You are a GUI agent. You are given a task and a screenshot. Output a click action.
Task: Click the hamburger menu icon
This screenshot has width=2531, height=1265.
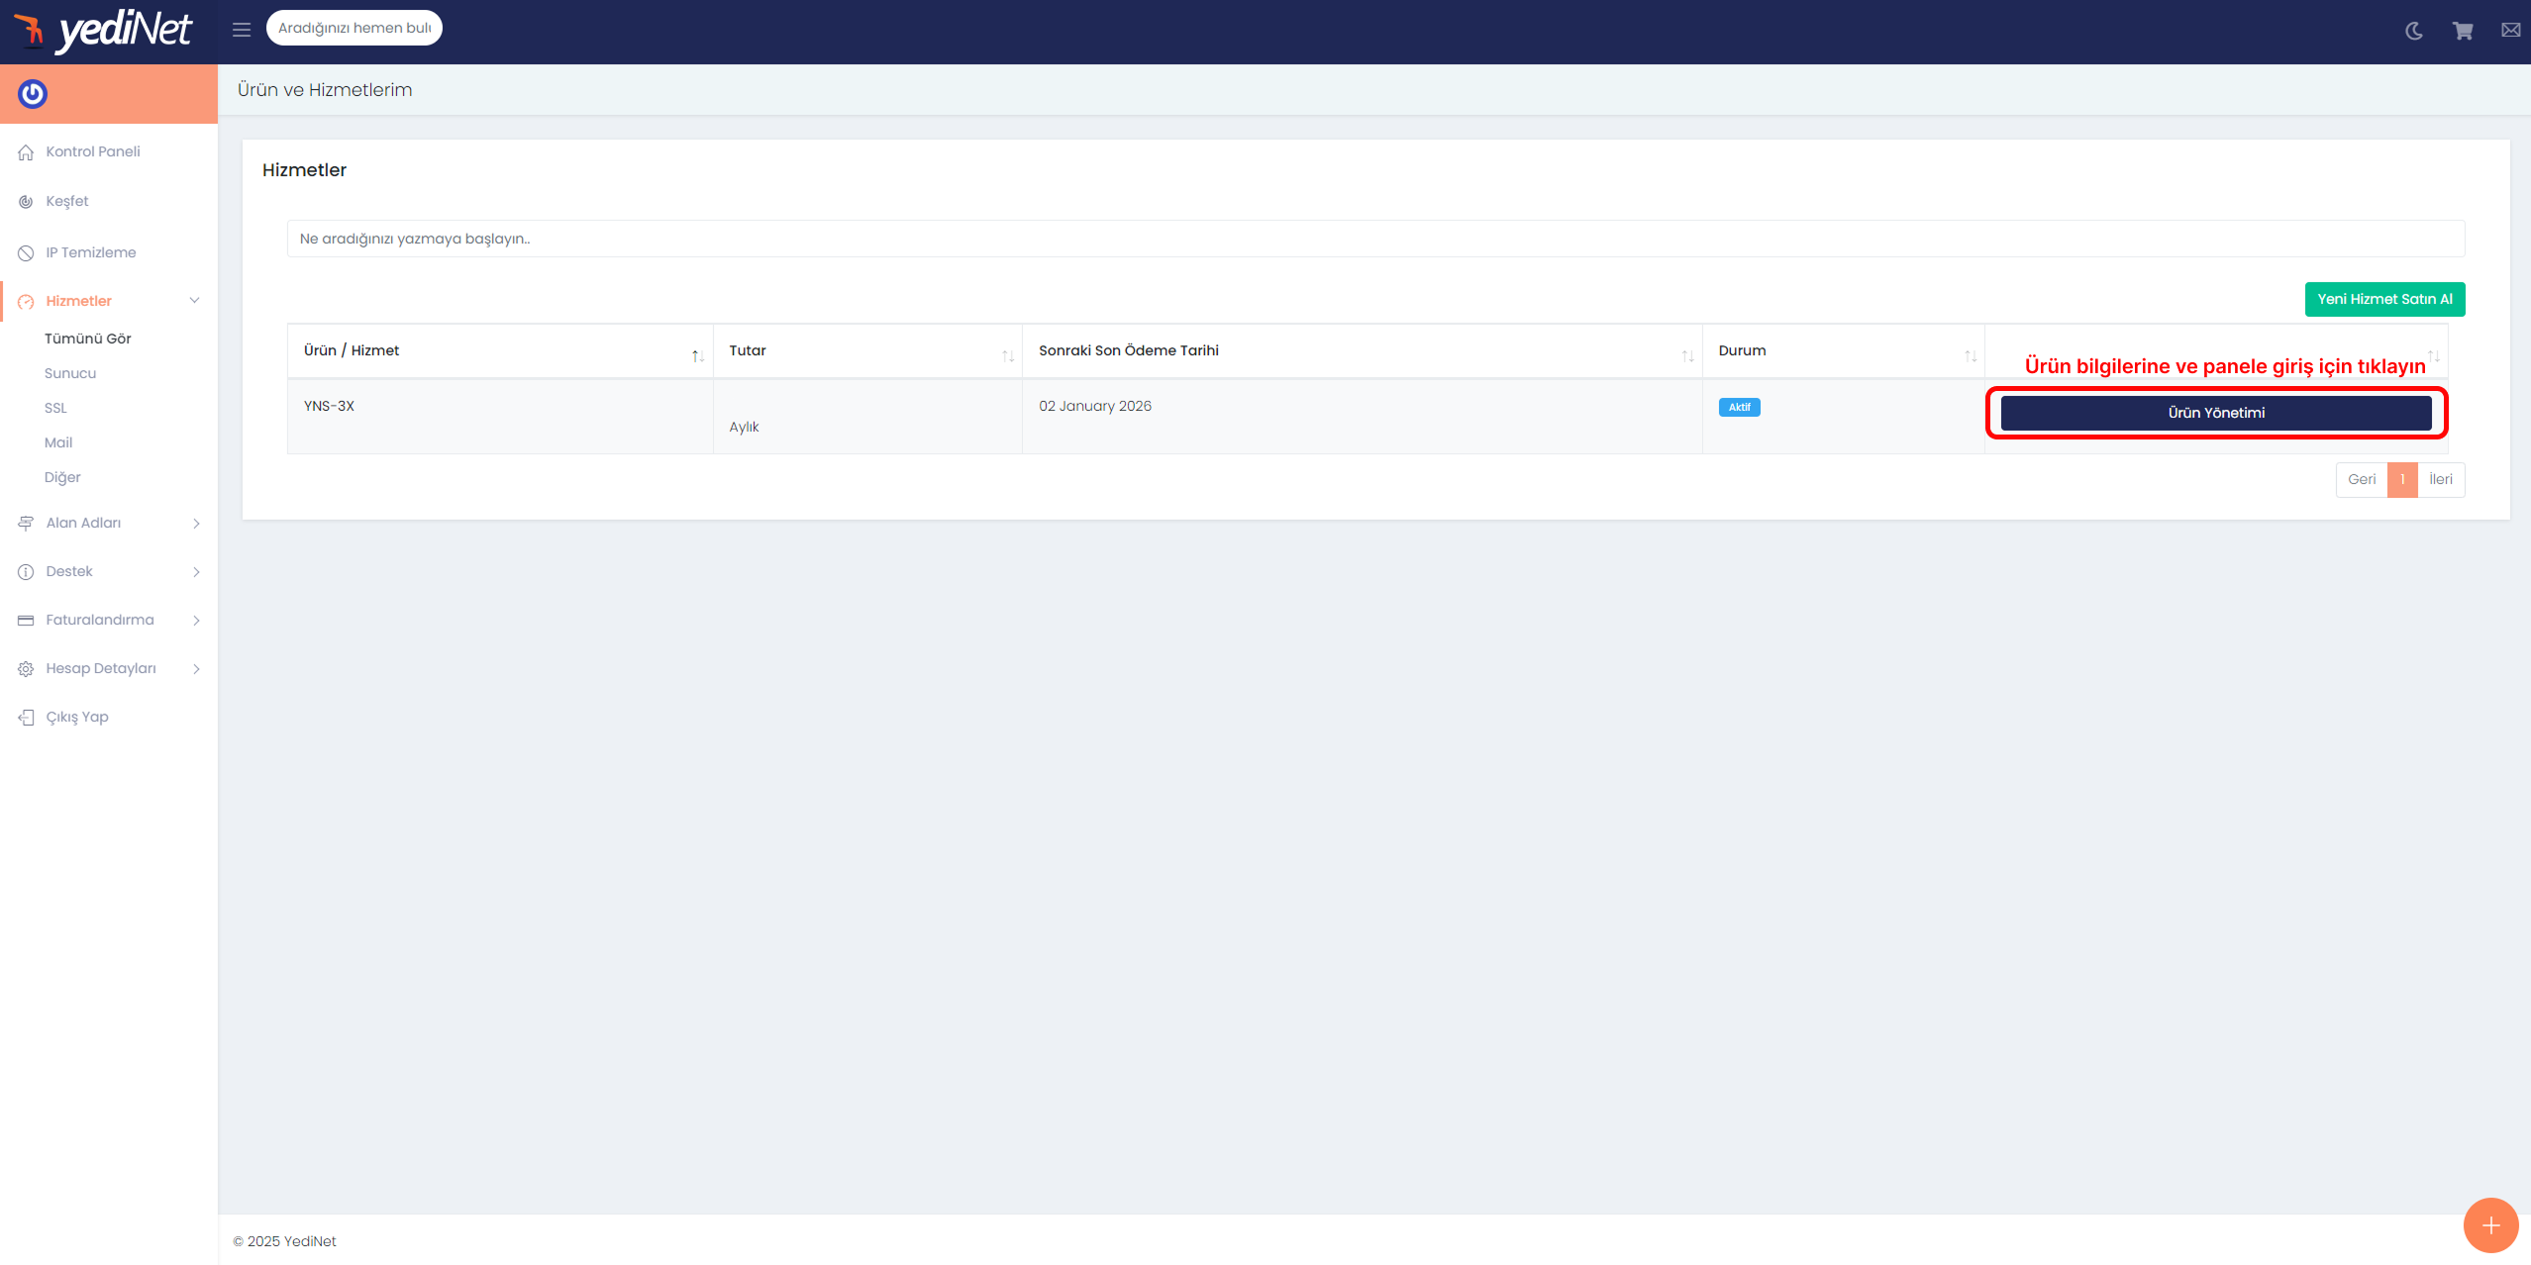tap(242, 30)
